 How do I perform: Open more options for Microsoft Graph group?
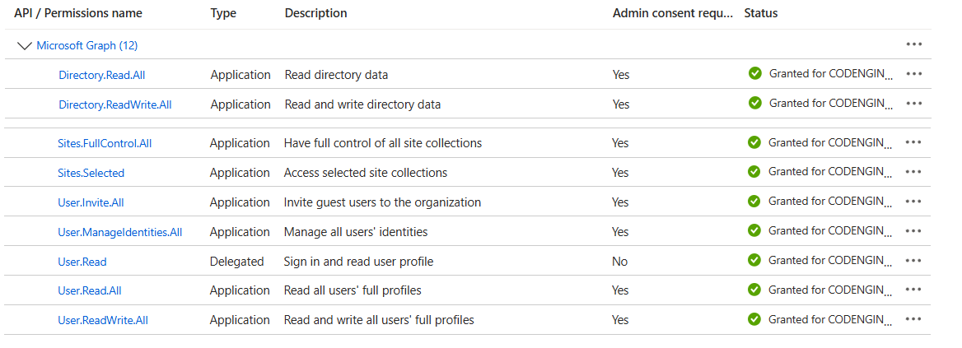[x=913, y=44]
